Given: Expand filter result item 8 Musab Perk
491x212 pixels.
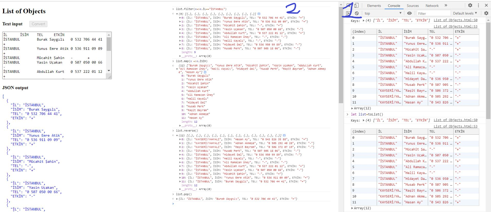Looking at the screenshot, I should 180,49.
